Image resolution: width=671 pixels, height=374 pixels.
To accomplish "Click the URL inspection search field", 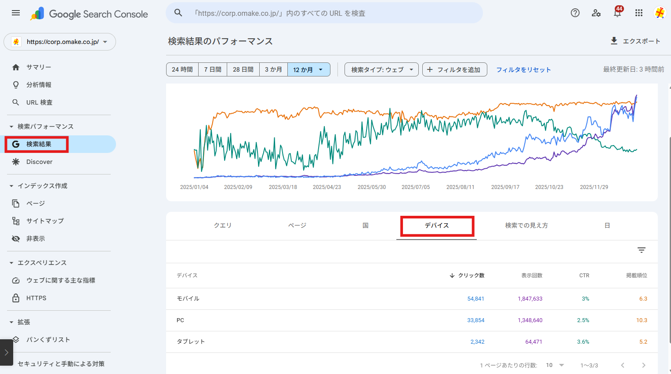I will tap(325, 13).
